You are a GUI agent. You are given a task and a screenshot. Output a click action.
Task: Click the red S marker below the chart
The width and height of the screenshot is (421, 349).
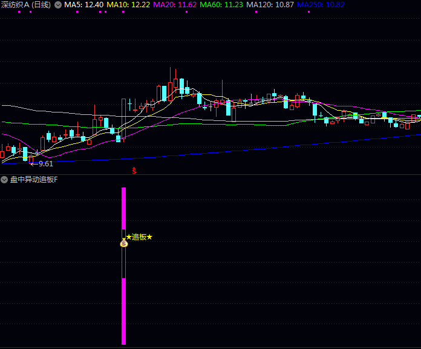click(134, 171)
